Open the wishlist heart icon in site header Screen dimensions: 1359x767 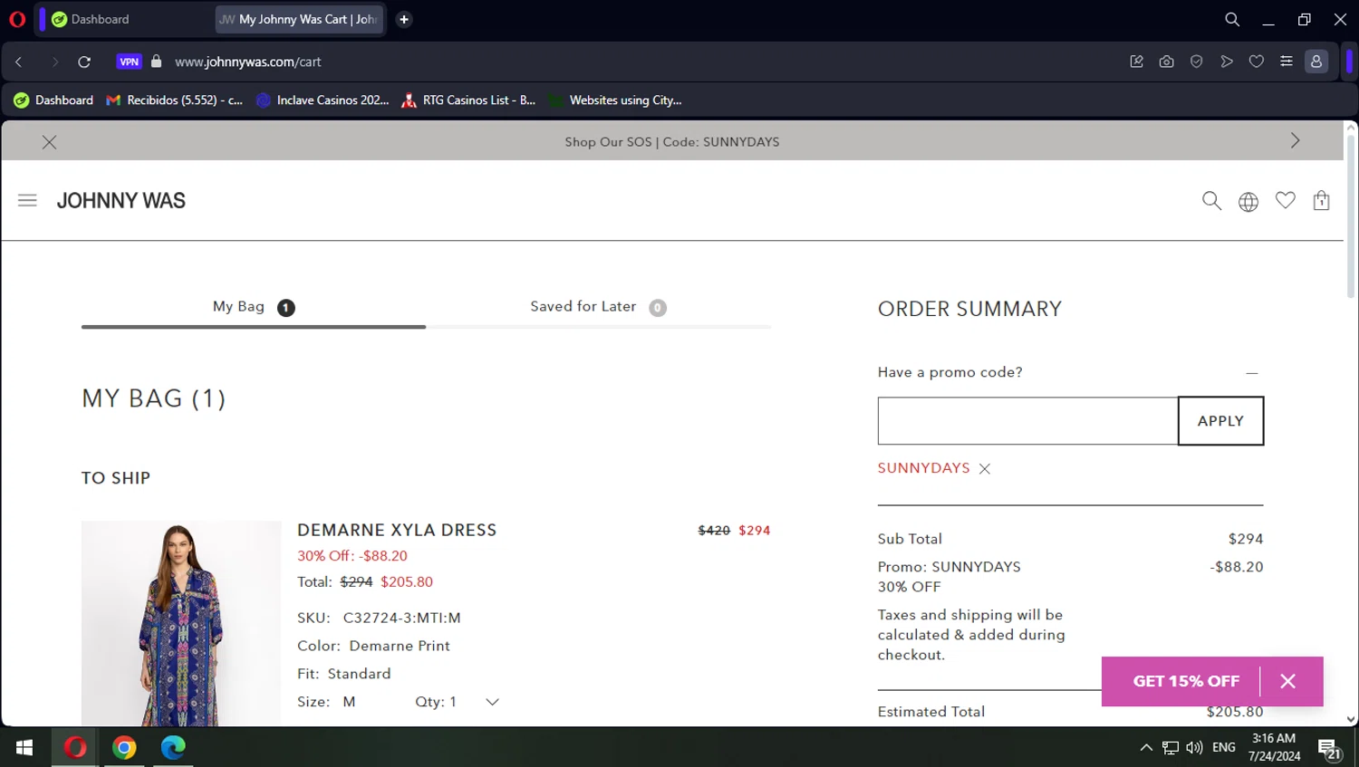pyautogui.click(x=1285, y=200)
